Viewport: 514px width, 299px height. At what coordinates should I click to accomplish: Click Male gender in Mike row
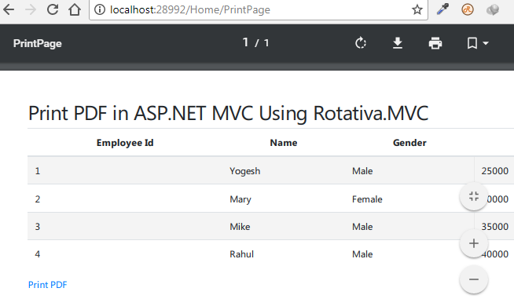pyautogui.click(x=362, y=227)
